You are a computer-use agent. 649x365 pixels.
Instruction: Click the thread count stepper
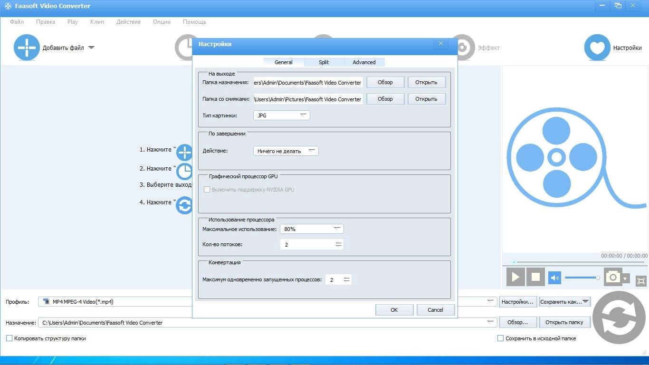click(338, 244)
